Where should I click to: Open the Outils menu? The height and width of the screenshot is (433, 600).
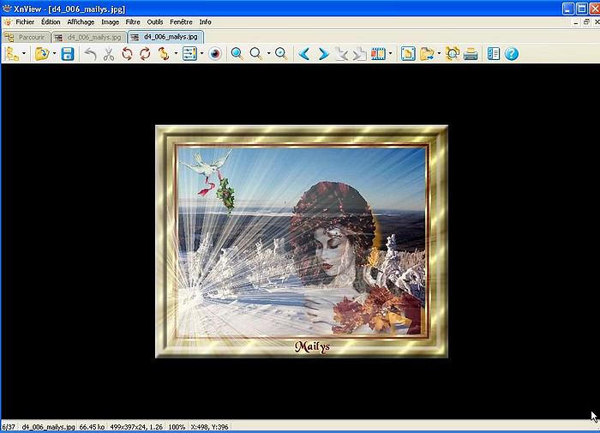click(155, 21)
